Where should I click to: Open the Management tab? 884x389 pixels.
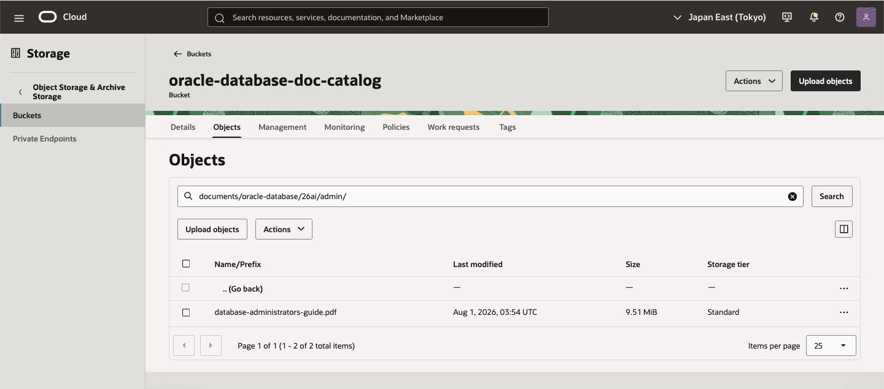coord(282,127)
